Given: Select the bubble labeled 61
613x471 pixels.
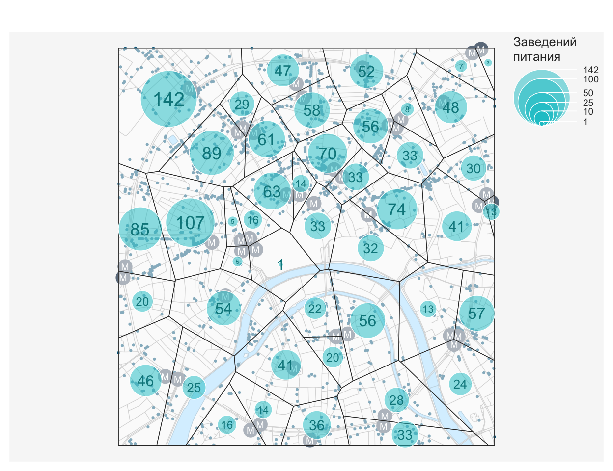Looking at the screenshot, I should pos(266,140).
